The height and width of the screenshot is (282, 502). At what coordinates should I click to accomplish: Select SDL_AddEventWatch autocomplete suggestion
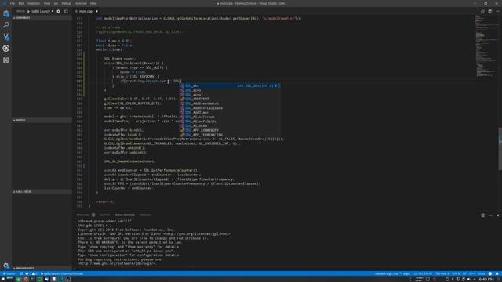tap(230, 103)
